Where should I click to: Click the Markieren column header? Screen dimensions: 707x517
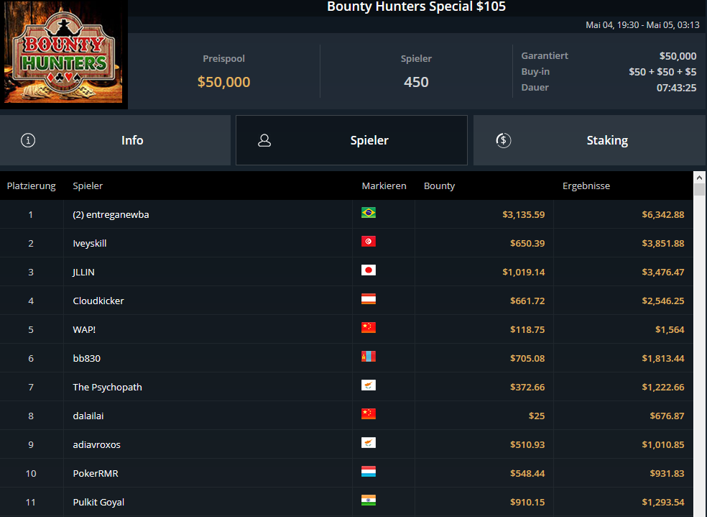(384, 186)
